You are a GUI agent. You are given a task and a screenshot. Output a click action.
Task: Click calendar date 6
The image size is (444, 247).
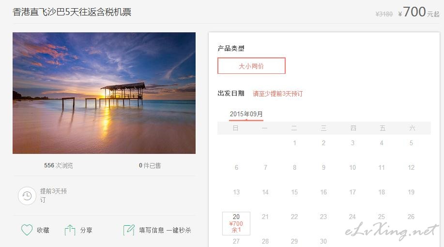pos(236,167)
